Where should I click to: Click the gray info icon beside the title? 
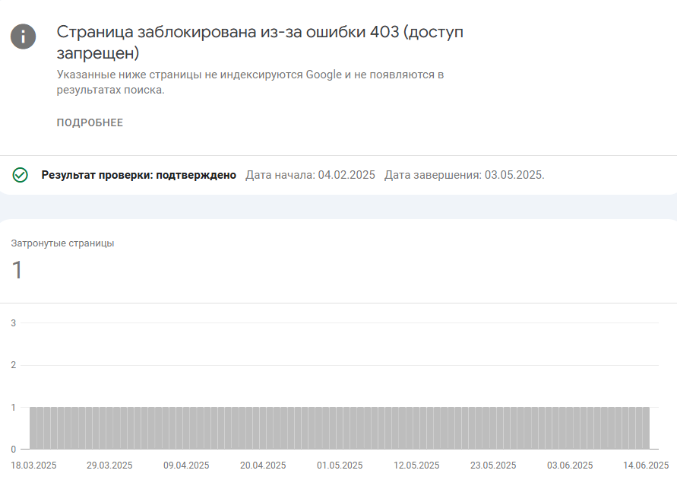click(x=24, y=37)
